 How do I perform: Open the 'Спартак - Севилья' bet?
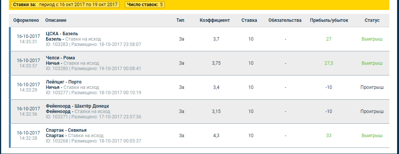pyautogui.click(x=66, y=130)
